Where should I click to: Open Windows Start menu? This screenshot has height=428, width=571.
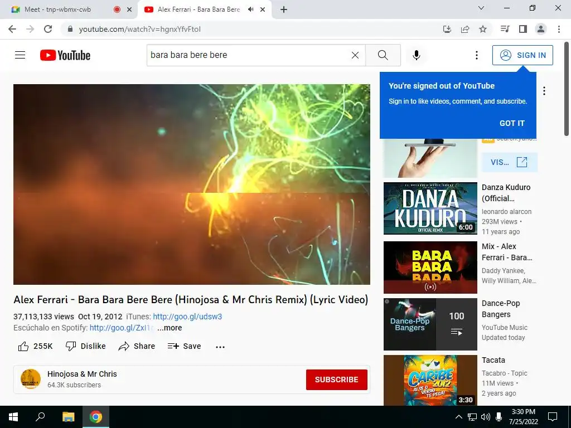click(x=13, y=417)
